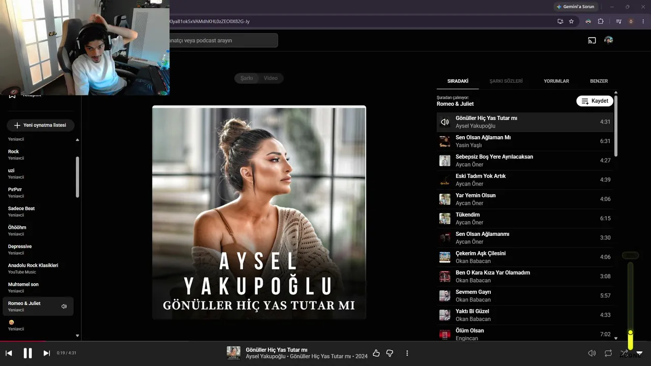The image size is (651, 366).
Task: Seek on the red song progress bar
Action: (325, 341)
